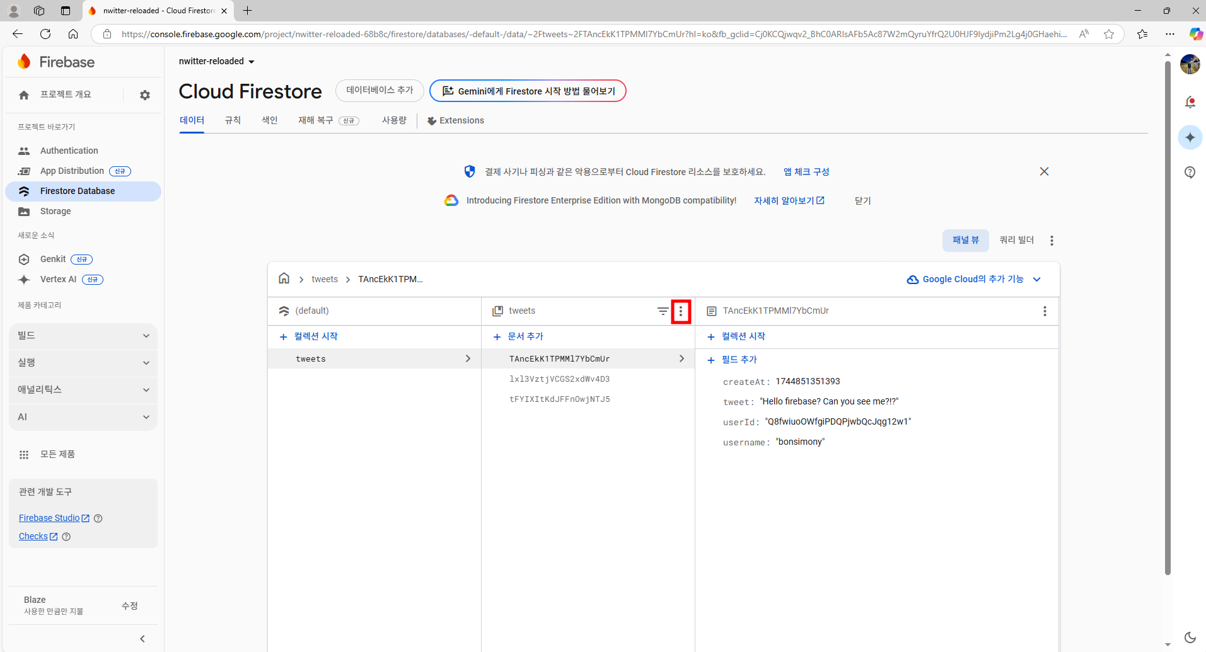The image size is (1206, 652).
Task: Click 컬렉션 시작 in default column
Action: (x=308, y=336)
